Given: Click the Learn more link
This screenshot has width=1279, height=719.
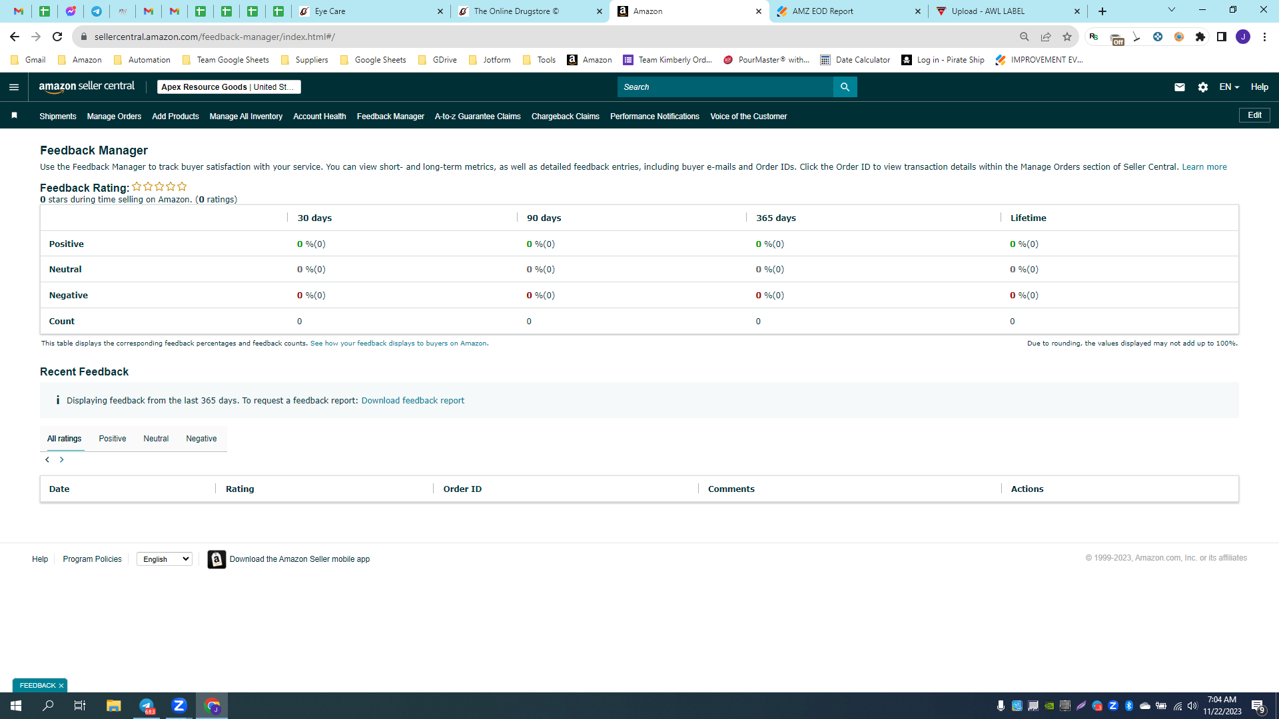Looking at the screenshot, I should (1204, 167).
